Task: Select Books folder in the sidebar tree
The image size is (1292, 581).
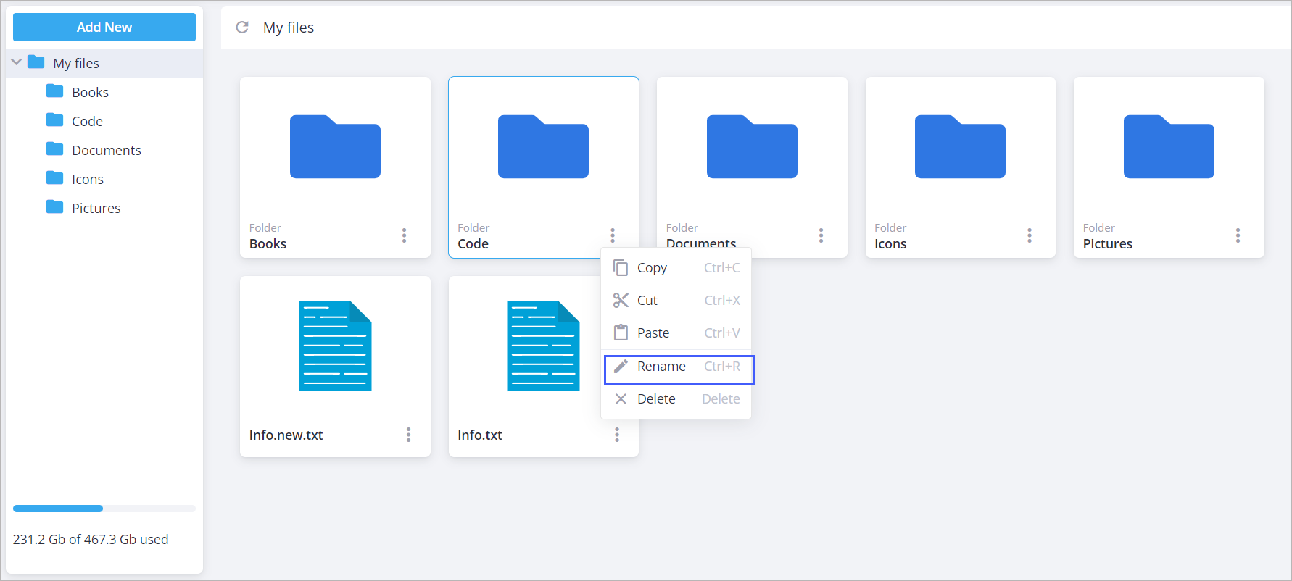Action: (x=90, y=92)
